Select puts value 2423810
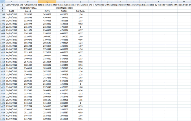The width and height of the screenshot is (191, 121). pos(47,93)
